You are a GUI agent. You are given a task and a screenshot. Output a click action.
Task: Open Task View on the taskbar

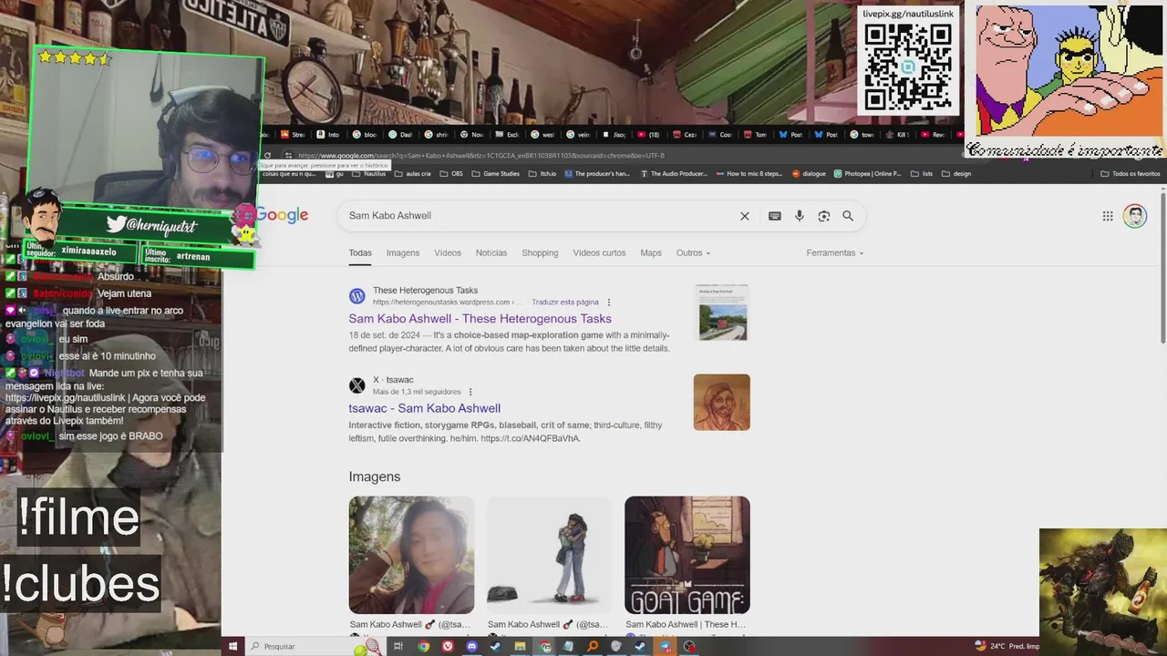pos(398,646)
